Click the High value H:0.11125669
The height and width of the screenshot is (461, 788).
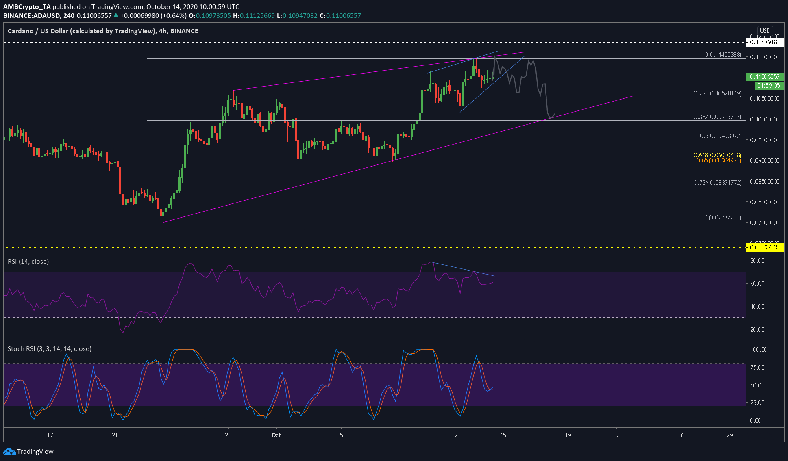tap(254, 15)
